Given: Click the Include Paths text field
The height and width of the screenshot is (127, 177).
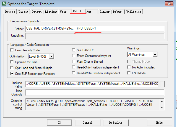Looking at the screenshot, I should pyautogui.click(x=92, y=84).
